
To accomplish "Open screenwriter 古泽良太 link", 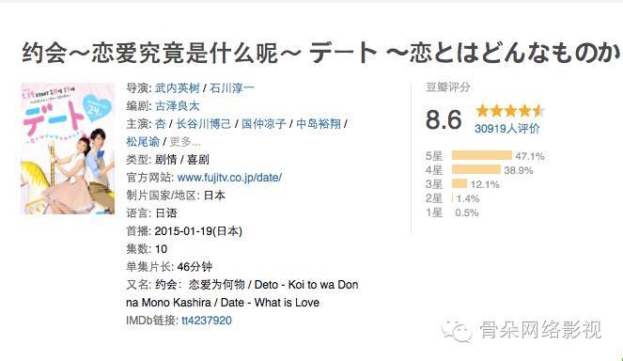I will [178, 105].
